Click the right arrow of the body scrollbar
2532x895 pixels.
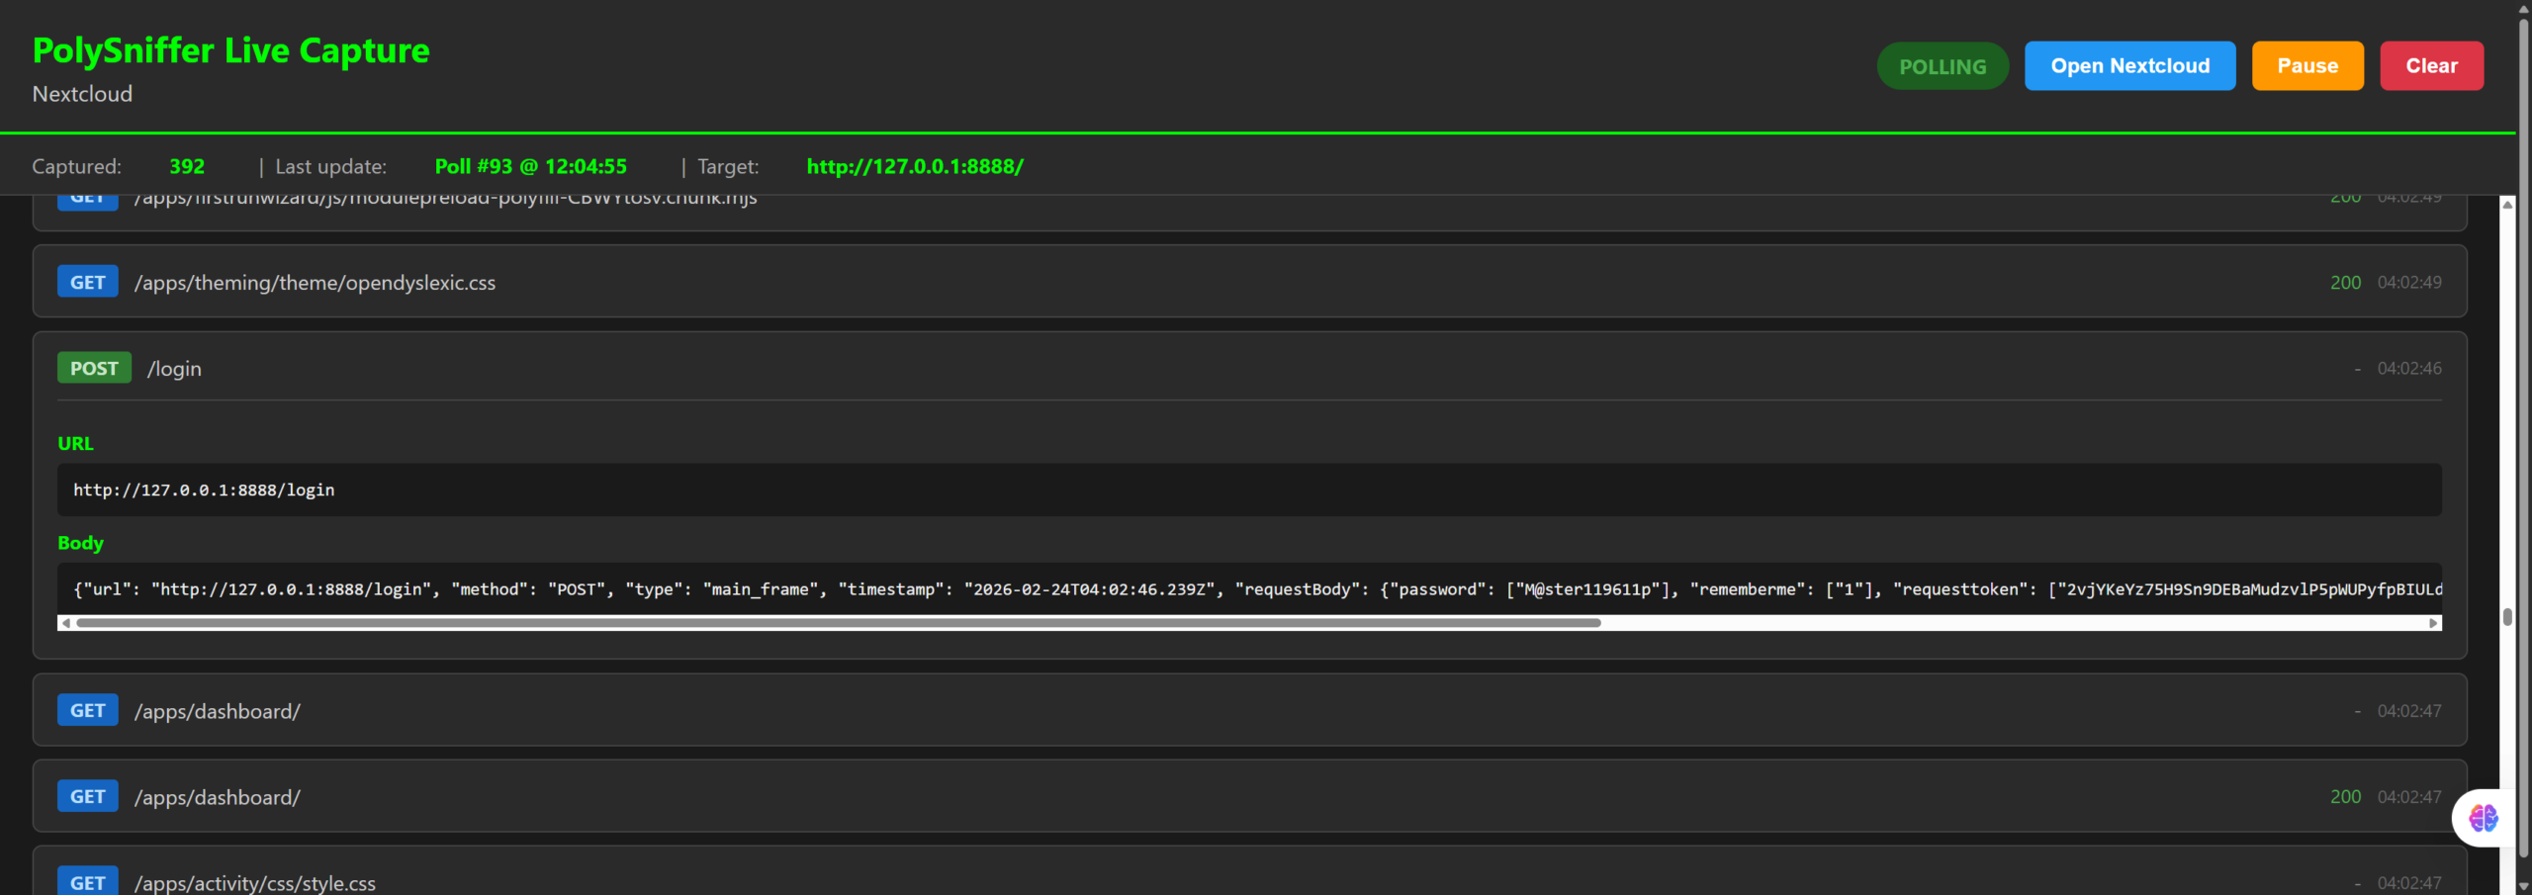[2432, 623]
